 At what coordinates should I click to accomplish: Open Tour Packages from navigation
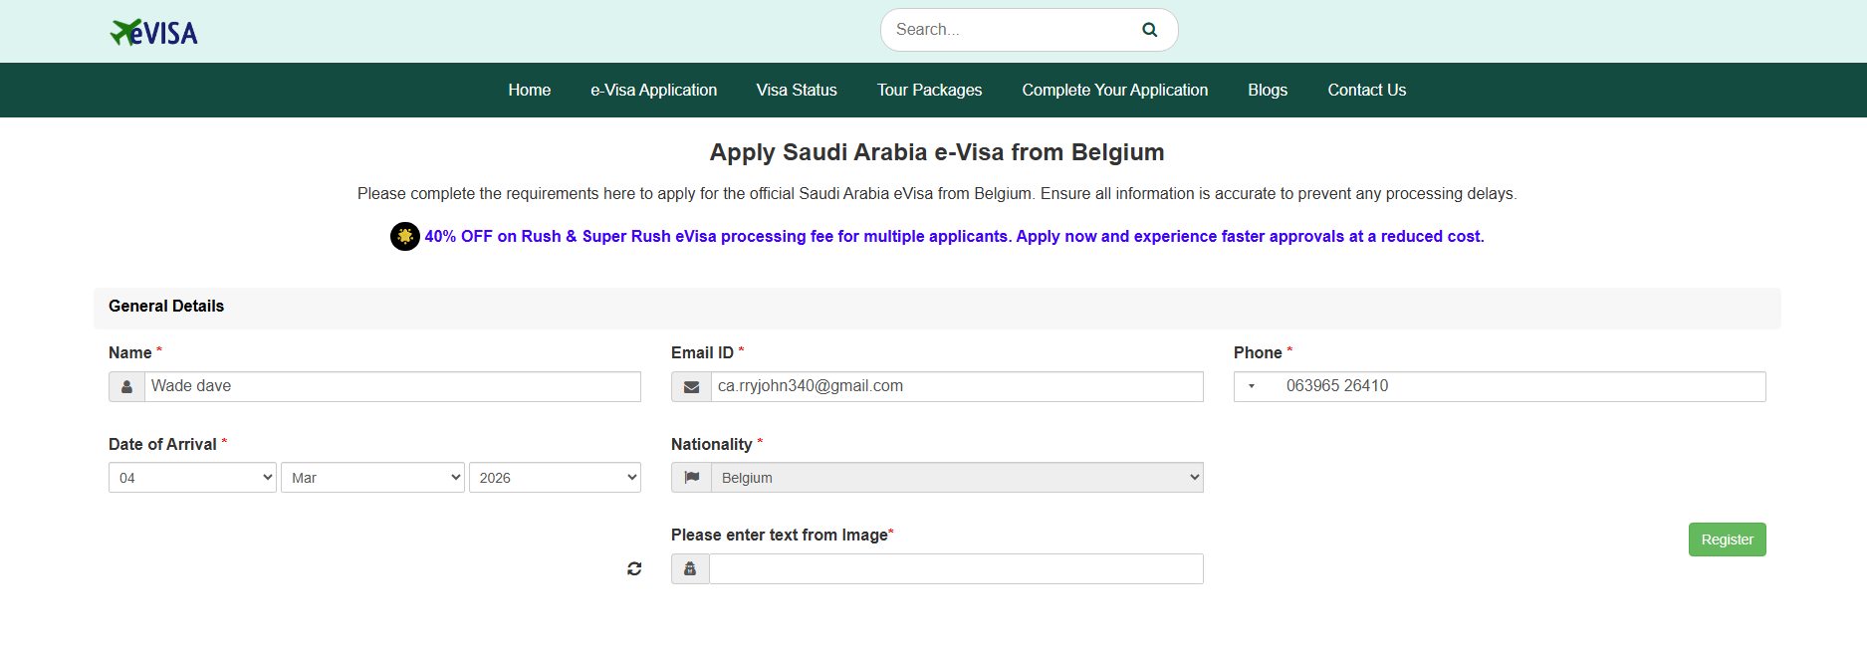(929, 91)
